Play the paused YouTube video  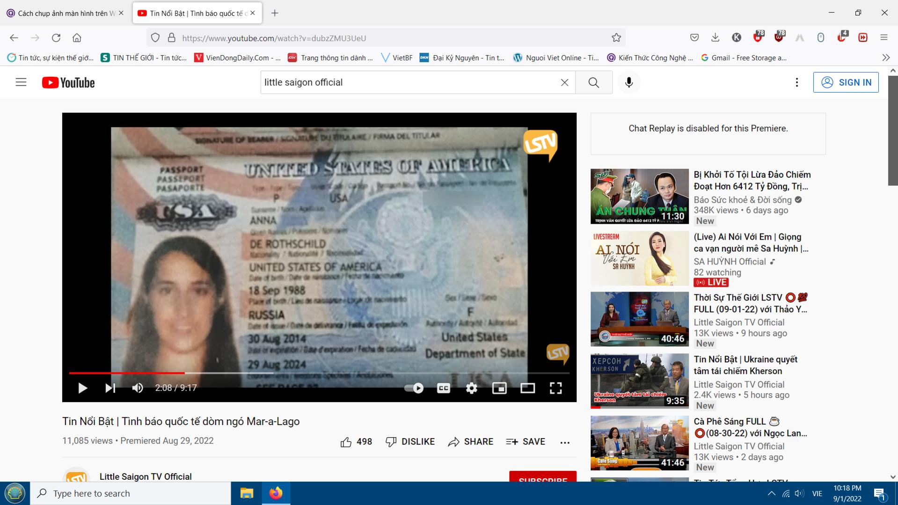[x=82, y=388]
